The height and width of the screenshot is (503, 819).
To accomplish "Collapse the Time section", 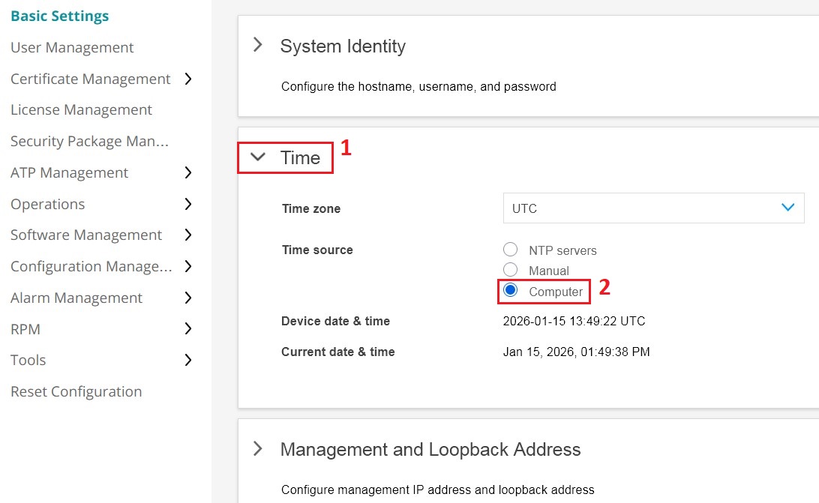I will pos(258,157).
